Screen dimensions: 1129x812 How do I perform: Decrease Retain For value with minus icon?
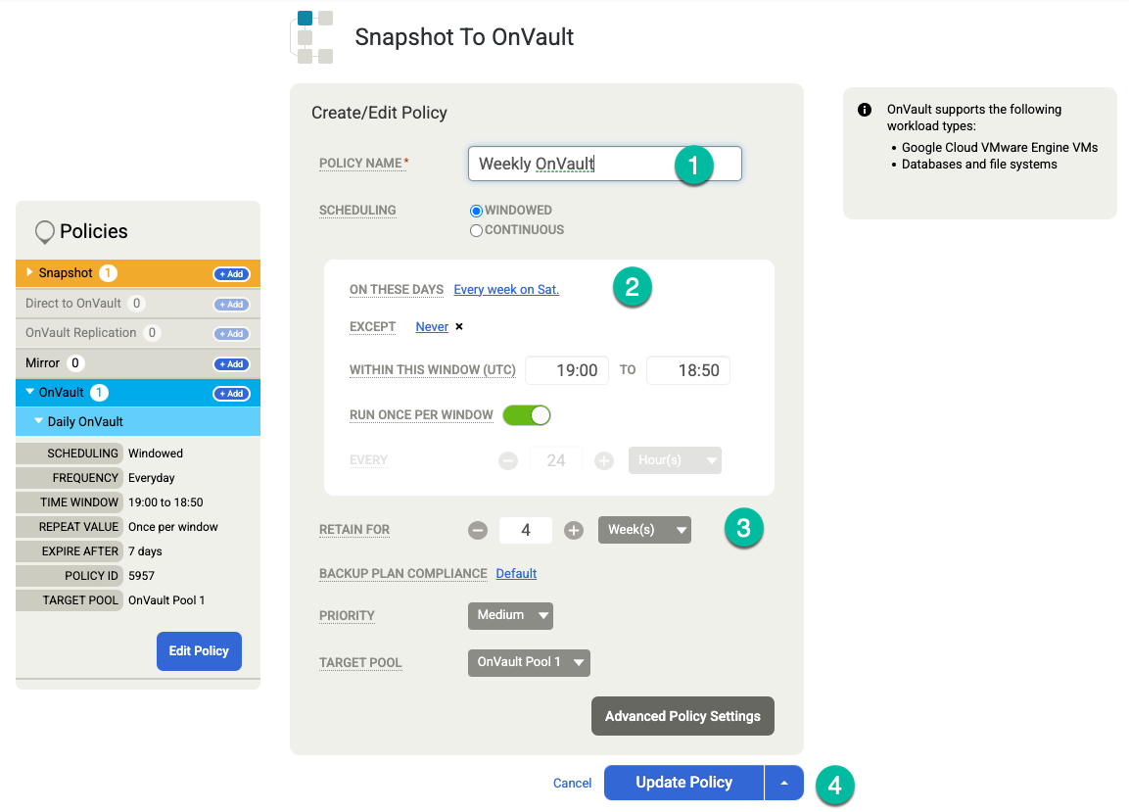[x=478, y=530]
